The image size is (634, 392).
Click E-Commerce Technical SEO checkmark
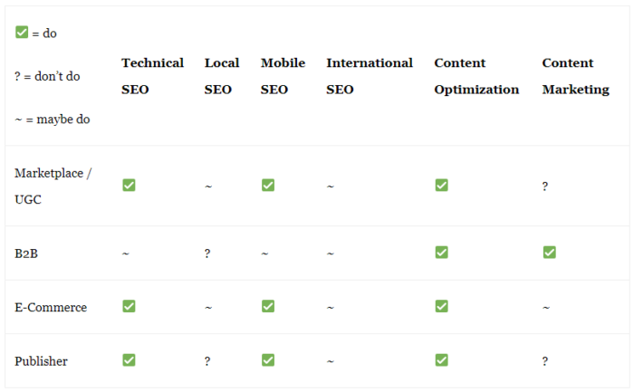pyautogui.click(x=129, y=306)
